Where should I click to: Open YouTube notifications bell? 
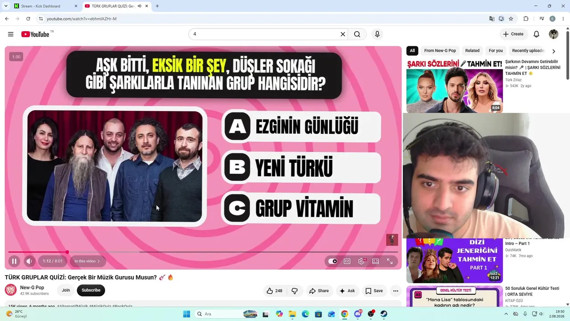pos(537,34)
